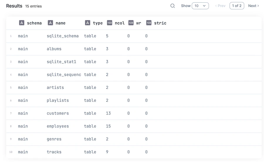Screen dimensions: 264x162
Task: Click the type cell in employees row
Action: pos(90,126)
